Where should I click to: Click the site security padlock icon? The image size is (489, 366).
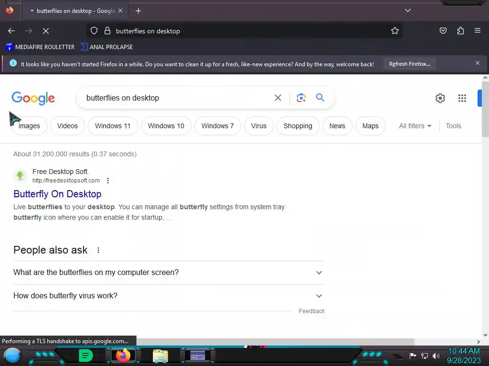click(x=107, y=31)
